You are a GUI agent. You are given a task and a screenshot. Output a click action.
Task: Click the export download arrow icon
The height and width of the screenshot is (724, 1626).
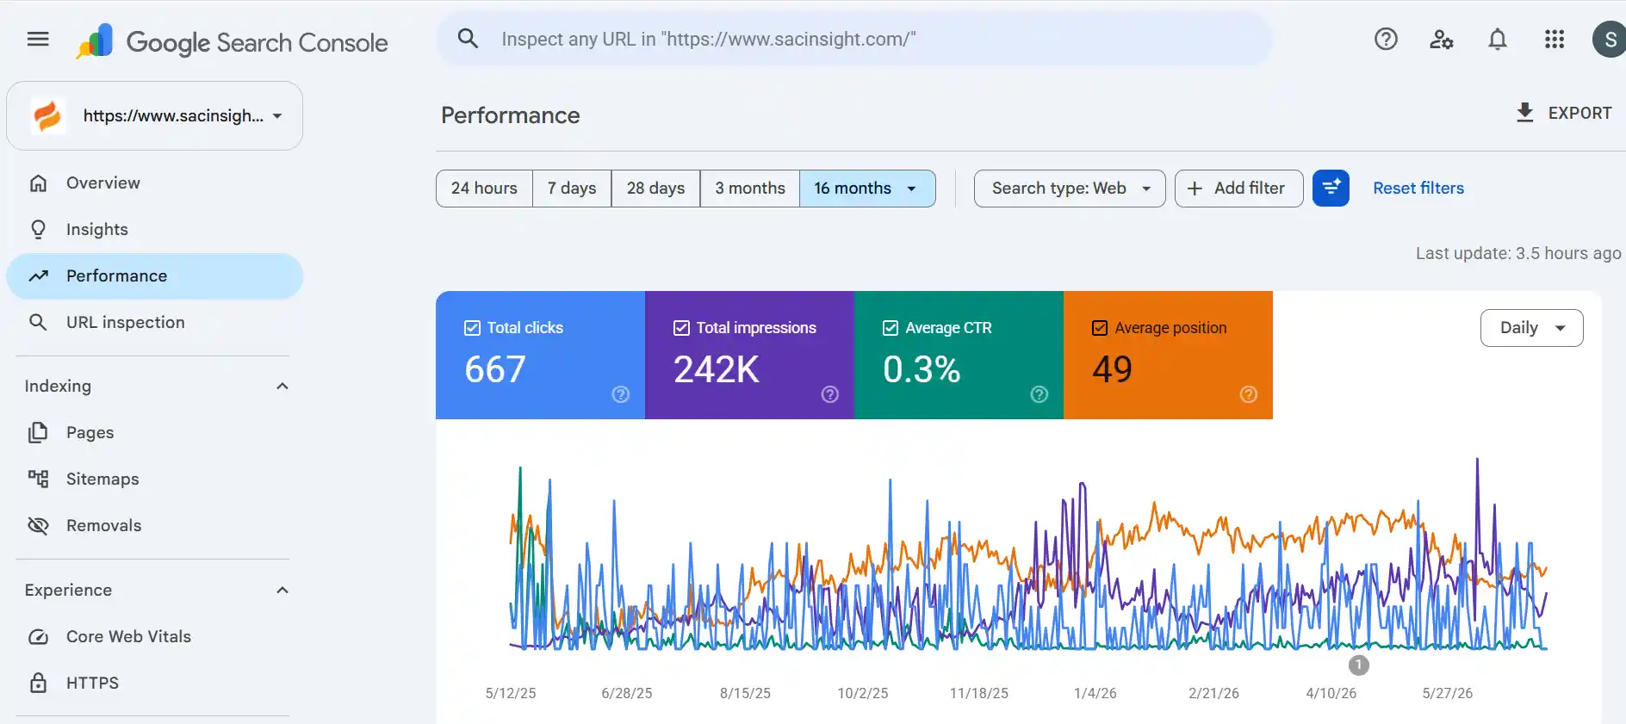coord(1524,113)
